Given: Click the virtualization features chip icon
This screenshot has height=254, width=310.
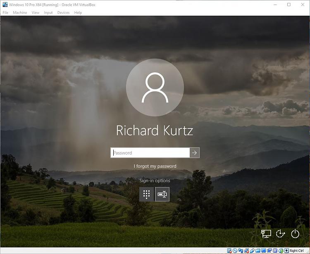Looking at the screenshot, I should click(x=275, y=251).
